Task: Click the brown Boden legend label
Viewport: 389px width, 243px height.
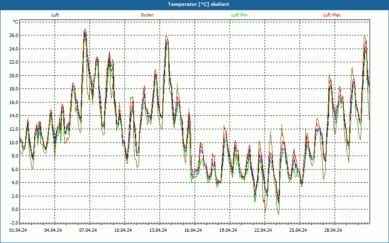Action: [147, 15]
